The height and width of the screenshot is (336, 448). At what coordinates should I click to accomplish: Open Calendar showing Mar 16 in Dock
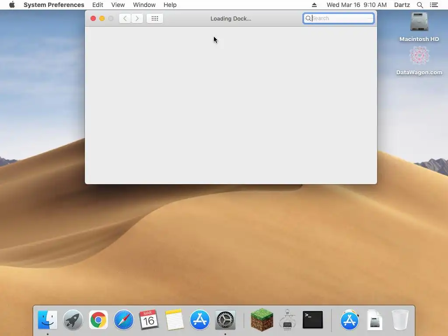149,320
